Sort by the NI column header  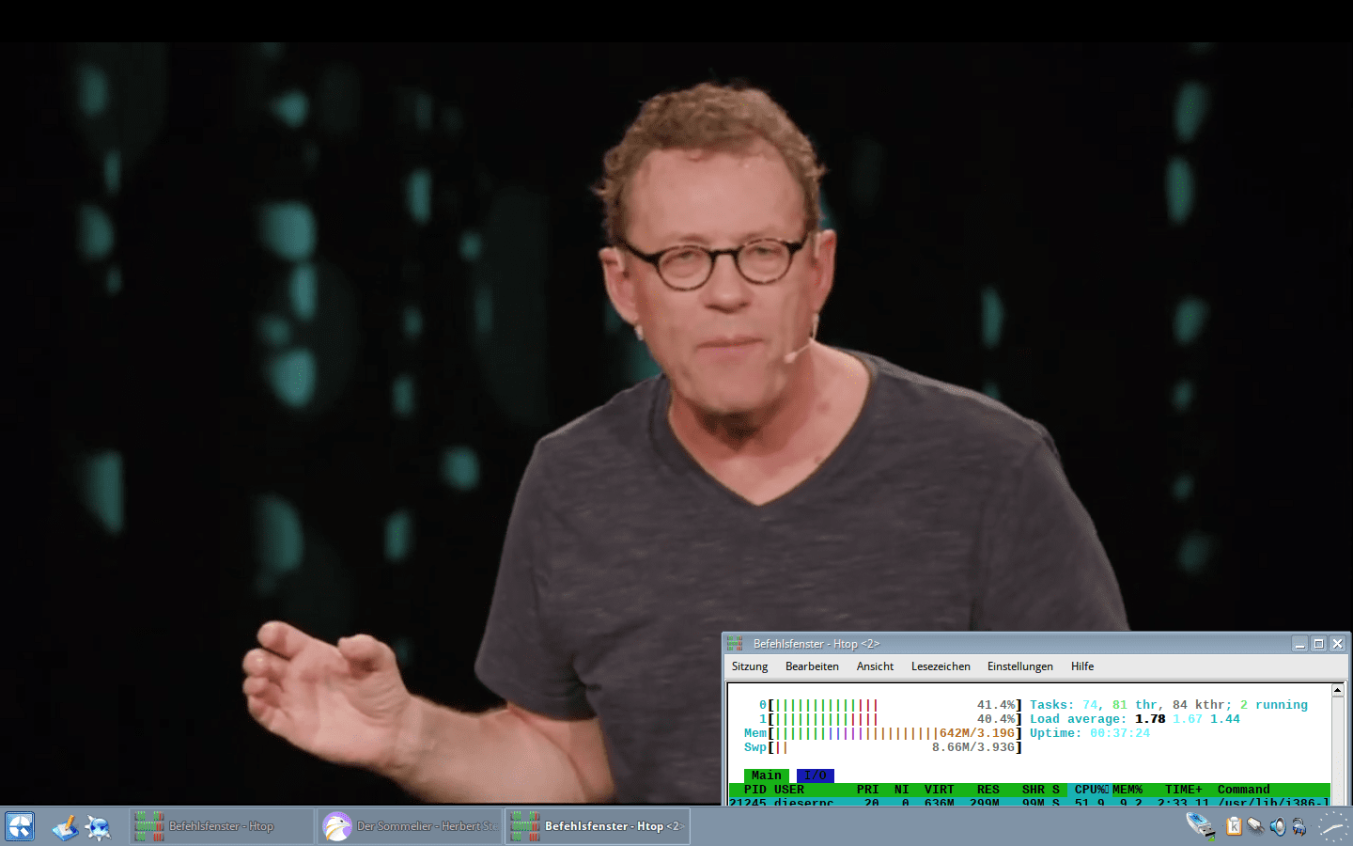click(x=902, y=790)
